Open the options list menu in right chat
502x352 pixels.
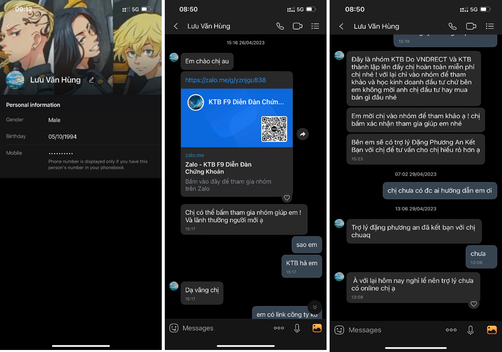coord(490,26)
